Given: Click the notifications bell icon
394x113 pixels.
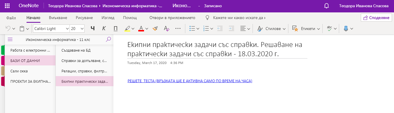Looking at the screenshot, I should [x=326, y=6].
